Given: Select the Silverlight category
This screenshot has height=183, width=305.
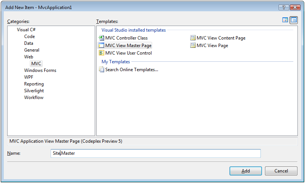Looking at the screenshot, I should tap(34, 91).
